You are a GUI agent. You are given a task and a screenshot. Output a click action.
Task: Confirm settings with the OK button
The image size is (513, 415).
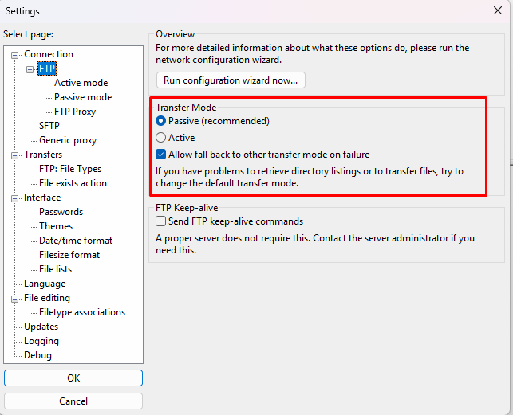[73, 378]
